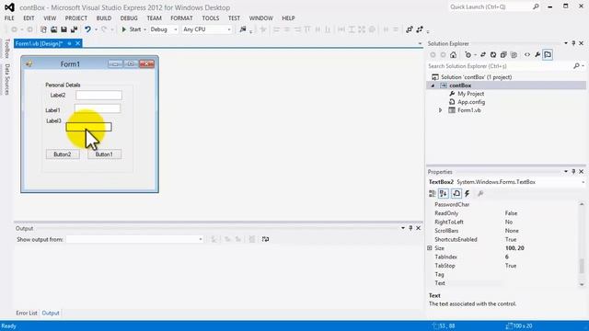Screen dimensions: 589x331
Task: Open the VIEW menu
Action: pyautogui.click(x=50, y=18)
